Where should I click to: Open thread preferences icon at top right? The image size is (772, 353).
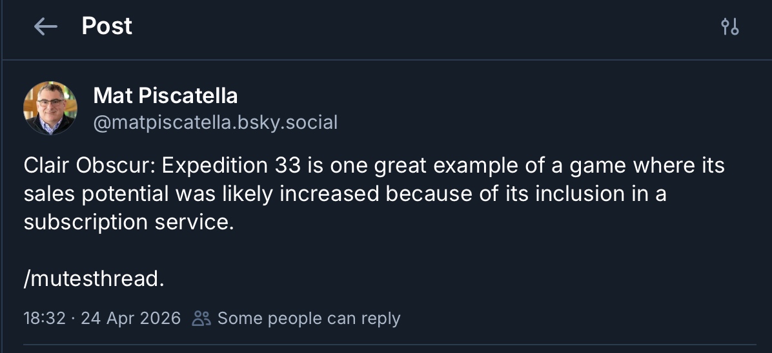click(x=729, y=26)
